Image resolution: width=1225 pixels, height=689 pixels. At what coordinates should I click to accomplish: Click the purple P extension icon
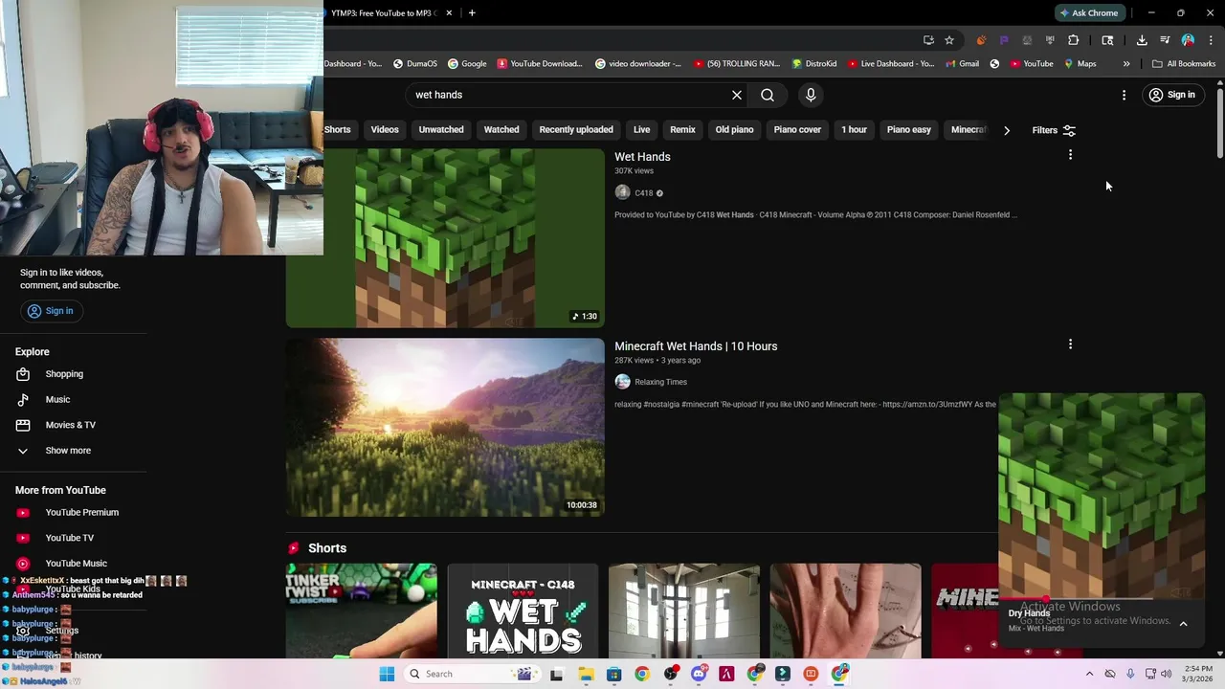click(1004, 40)
